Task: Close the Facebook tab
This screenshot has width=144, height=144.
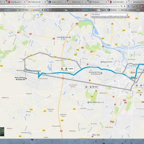Action: pos(106,2)
